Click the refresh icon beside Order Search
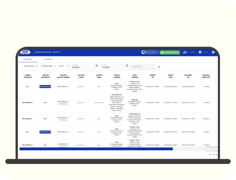Screen dimensions: 236x180 click(x=159, y=67)
